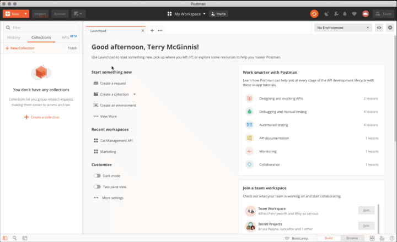This screenshot has height=242, width=397.
Task: Expand the My Workspace dropdown
Action: coord(186,14)
